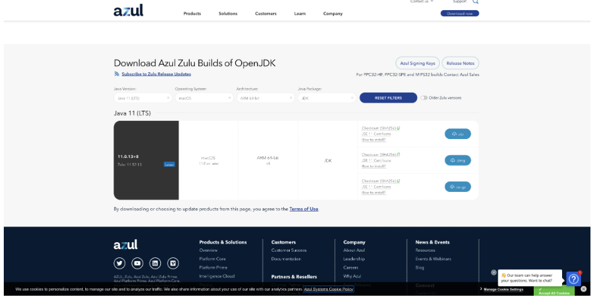This screenshot has height=297, width=593.
Task: Open Checksum link in .tar.gz row
Action: point(379,181)
